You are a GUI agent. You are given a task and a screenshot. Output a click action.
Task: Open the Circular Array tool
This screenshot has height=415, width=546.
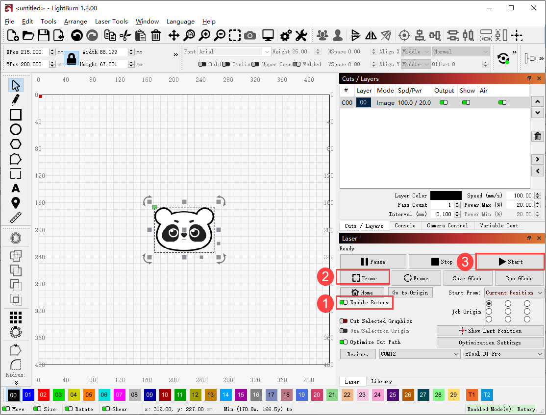[15, 332]
